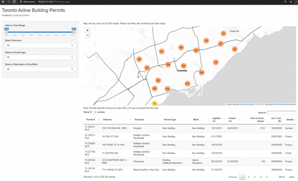
Task: Click the right year range slider handle
Action: point(74,32)
